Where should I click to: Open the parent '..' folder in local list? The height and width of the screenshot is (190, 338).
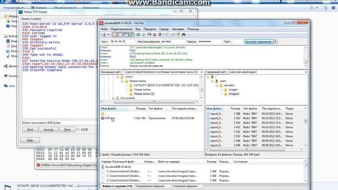[x=104, y=114]
